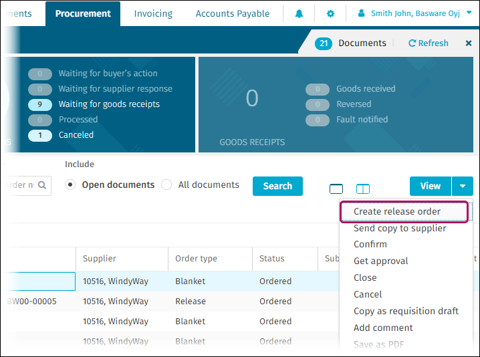The height and width of the screenshot is (357, 480).
Task: Refresh the documents list
Action: (x=428, y=43)
